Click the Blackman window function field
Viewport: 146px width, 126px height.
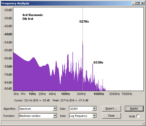pos(36,116)
